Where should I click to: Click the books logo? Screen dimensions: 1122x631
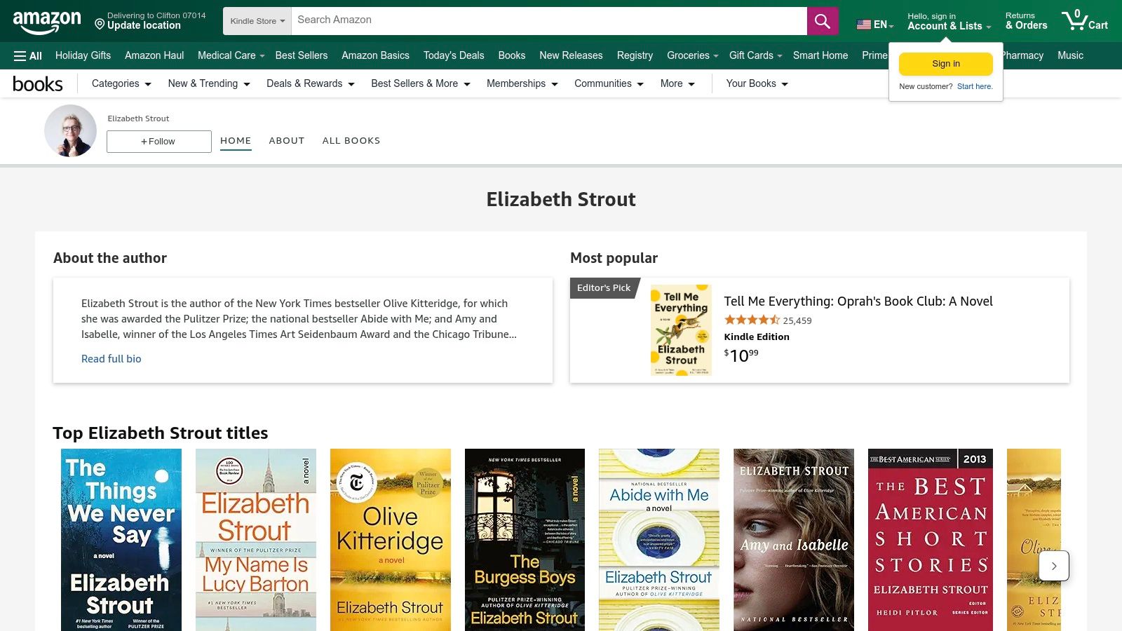(38, 83)
